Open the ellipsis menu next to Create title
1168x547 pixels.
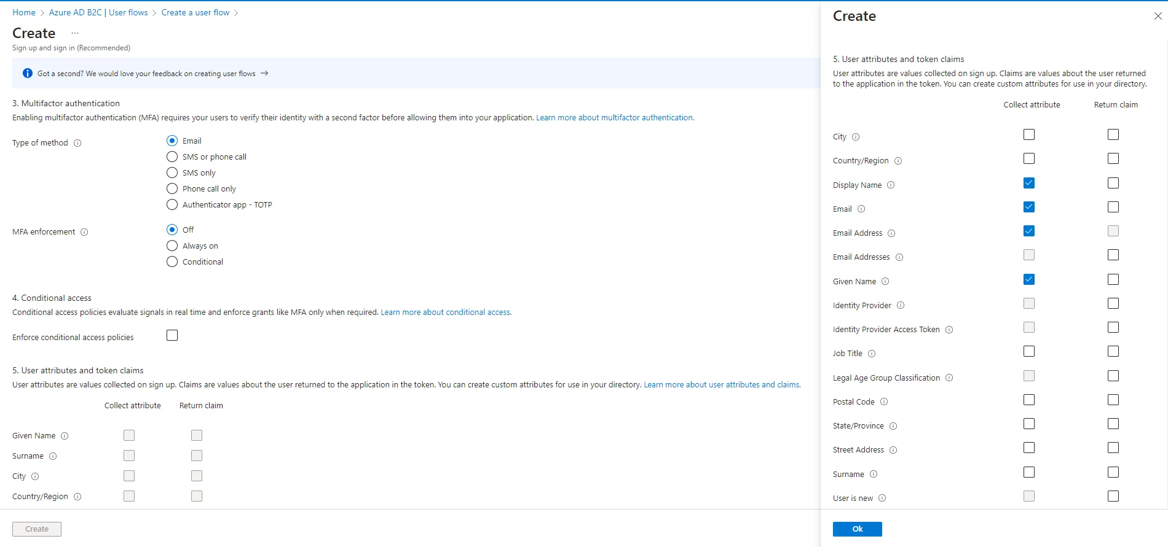(75, 33)
